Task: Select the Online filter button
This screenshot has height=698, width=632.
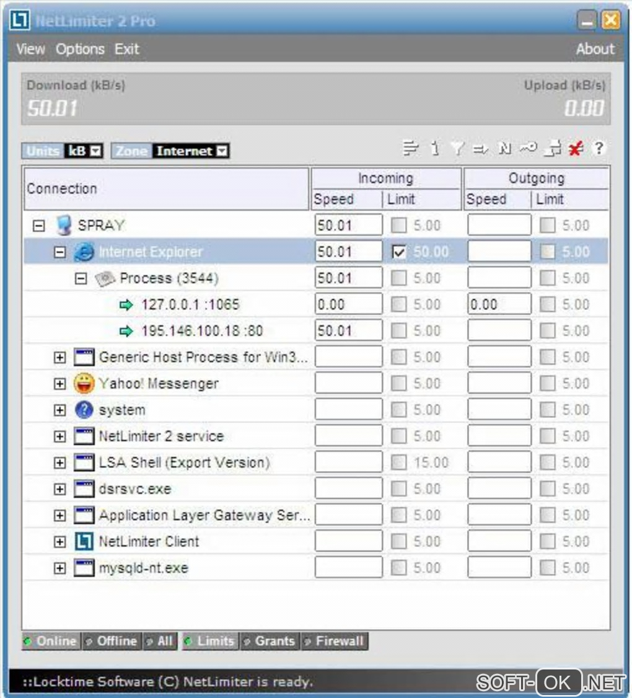Action: point(51,641)
